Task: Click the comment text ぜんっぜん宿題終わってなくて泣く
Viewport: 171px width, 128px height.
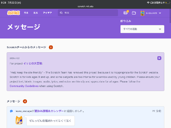Action: (50, 121)
